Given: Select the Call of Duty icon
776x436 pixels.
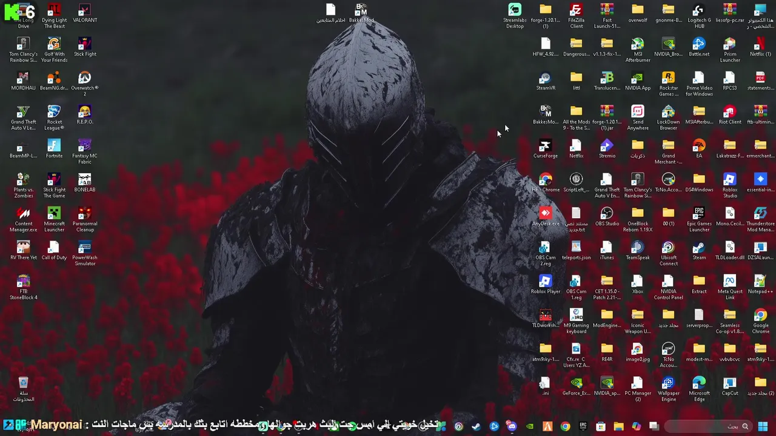Looking at the screenshot, I should [54, 251].
